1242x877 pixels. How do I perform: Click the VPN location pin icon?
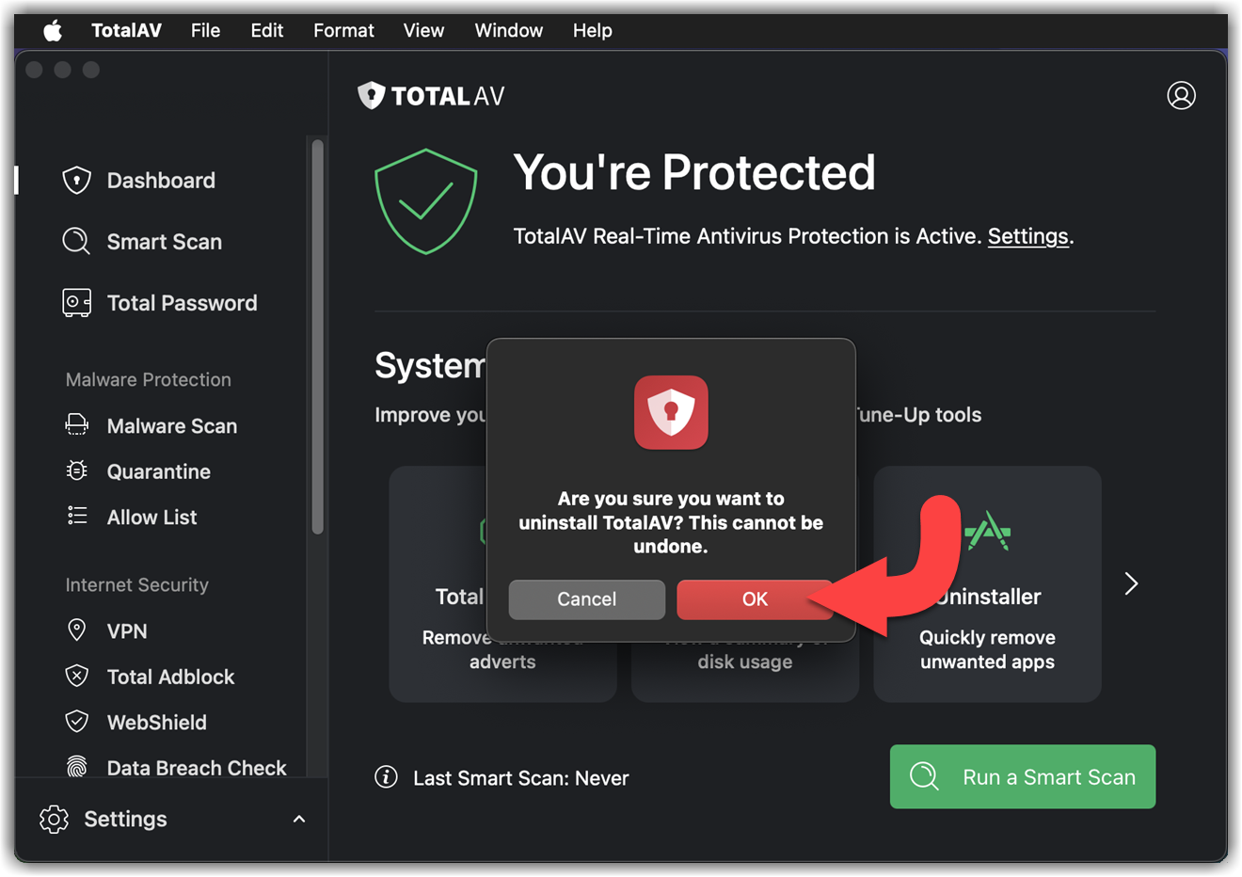click(x=76, y=630)
